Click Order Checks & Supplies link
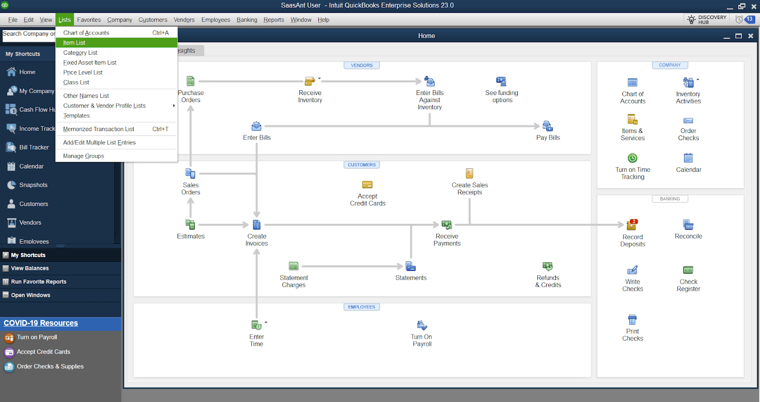The width and height of the screenshot is (760, 402). click(50, 367)
